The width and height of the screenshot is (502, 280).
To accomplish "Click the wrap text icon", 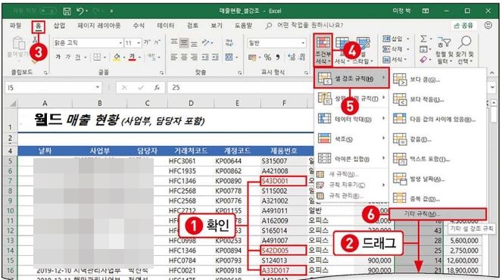I will point(229,42).
